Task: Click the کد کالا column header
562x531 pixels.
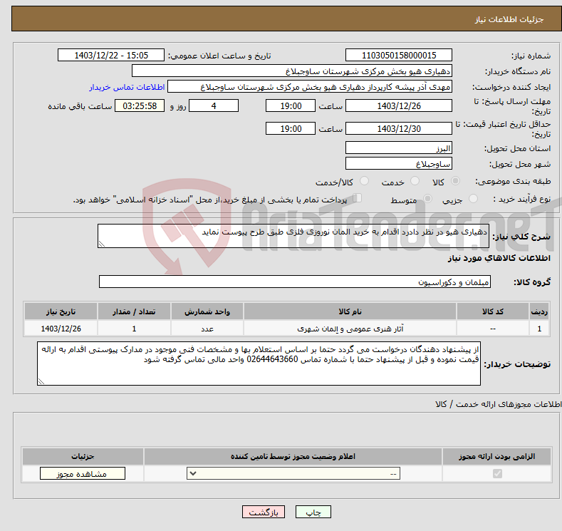Action: [x=493, y=311]
